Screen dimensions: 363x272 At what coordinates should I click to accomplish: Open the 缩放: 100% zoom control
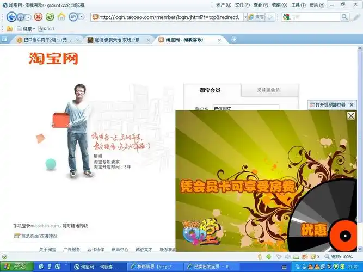coord(339,257)
